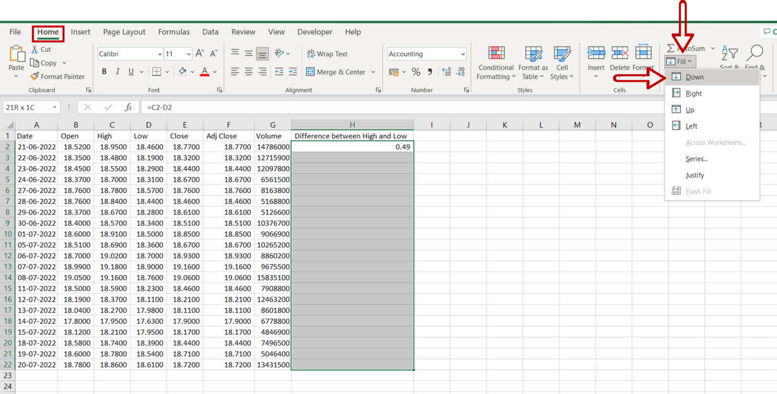Screen dimensions: 777x394
Task: Click Decrease Decimal icon
Action: pyautogui.click(x=460, y=72)
